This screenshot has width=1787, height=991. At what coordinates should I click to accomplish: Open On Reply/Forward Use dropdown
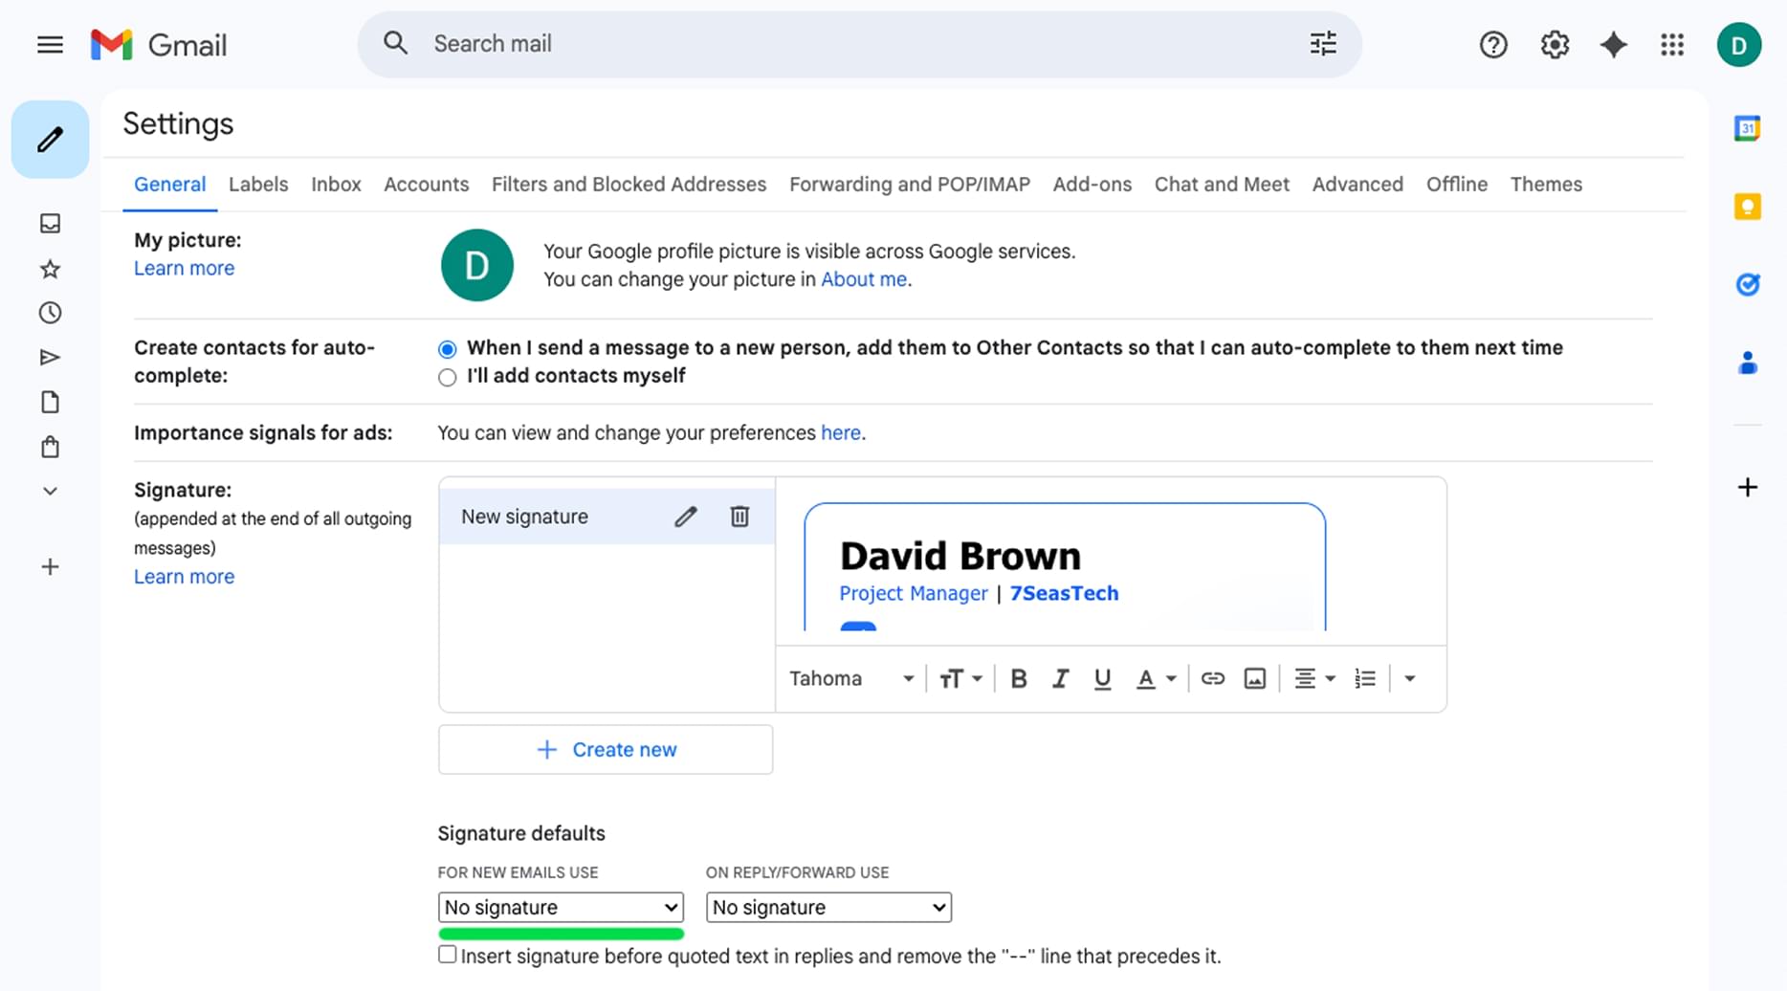(x=828, y=907)
